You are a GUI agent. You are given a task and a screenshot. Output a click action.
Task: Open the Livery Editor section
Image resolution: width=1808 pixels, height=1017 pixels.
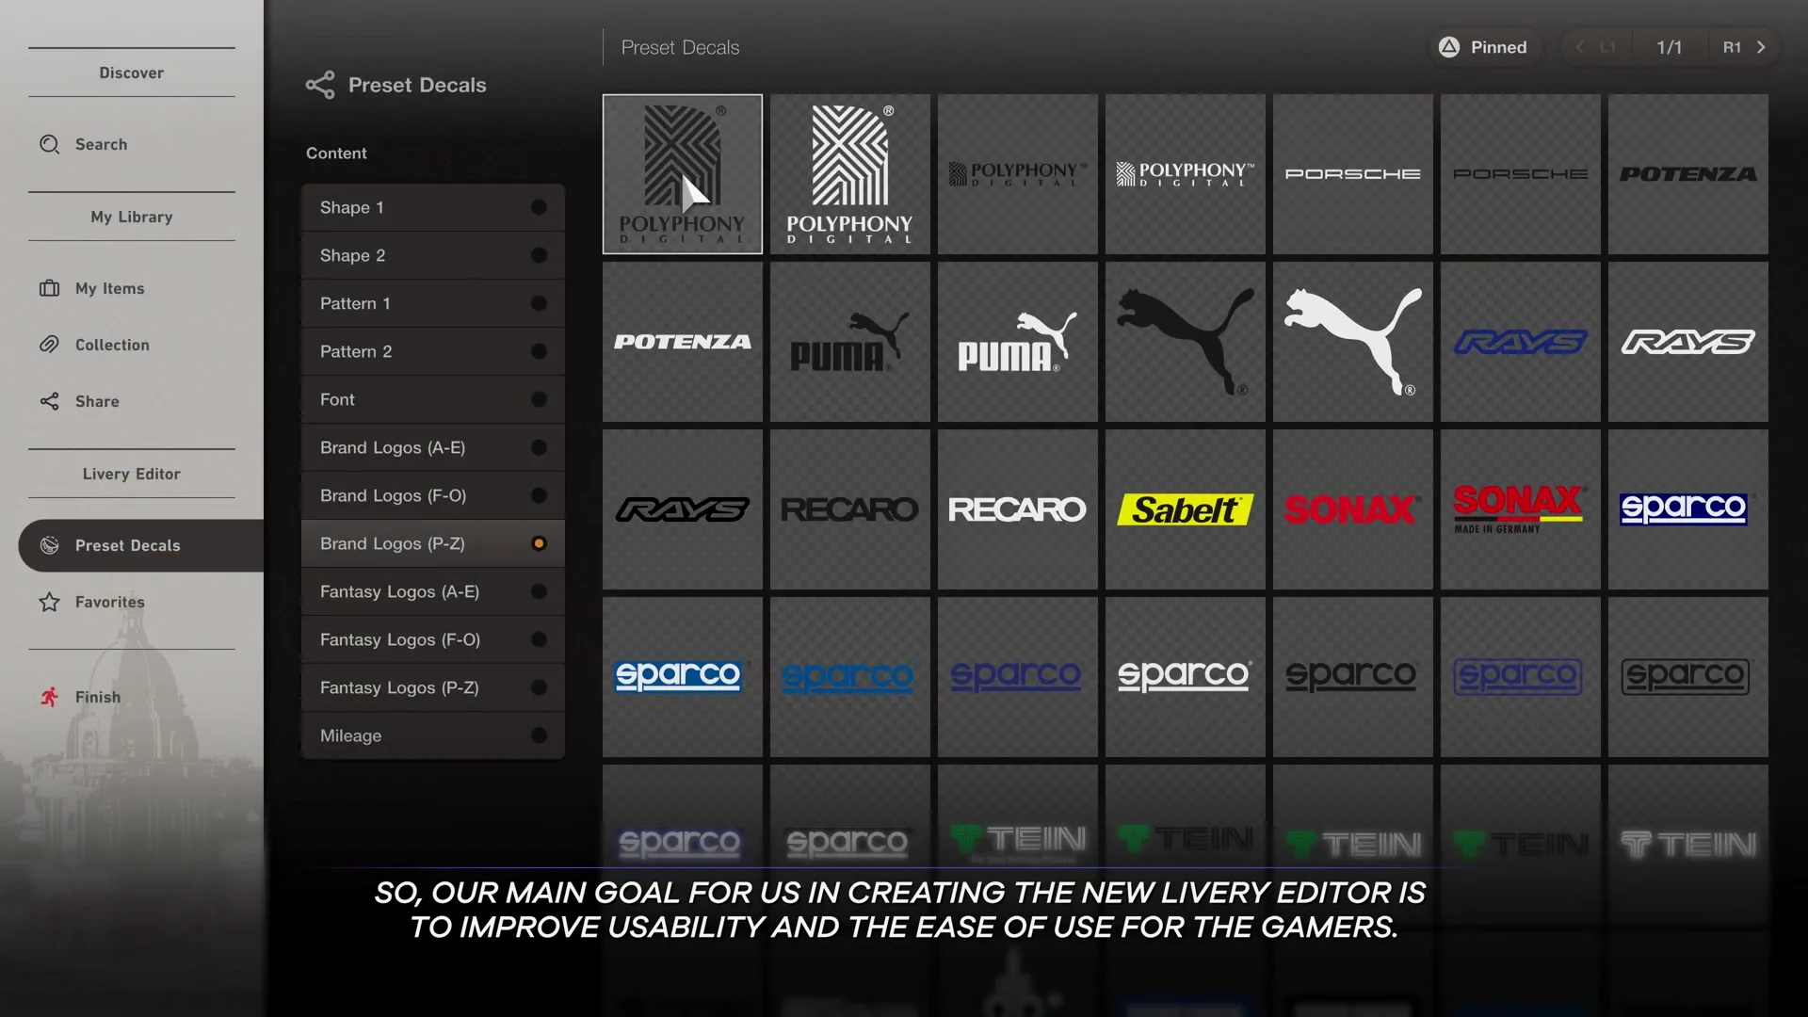[x=132, y=474]
